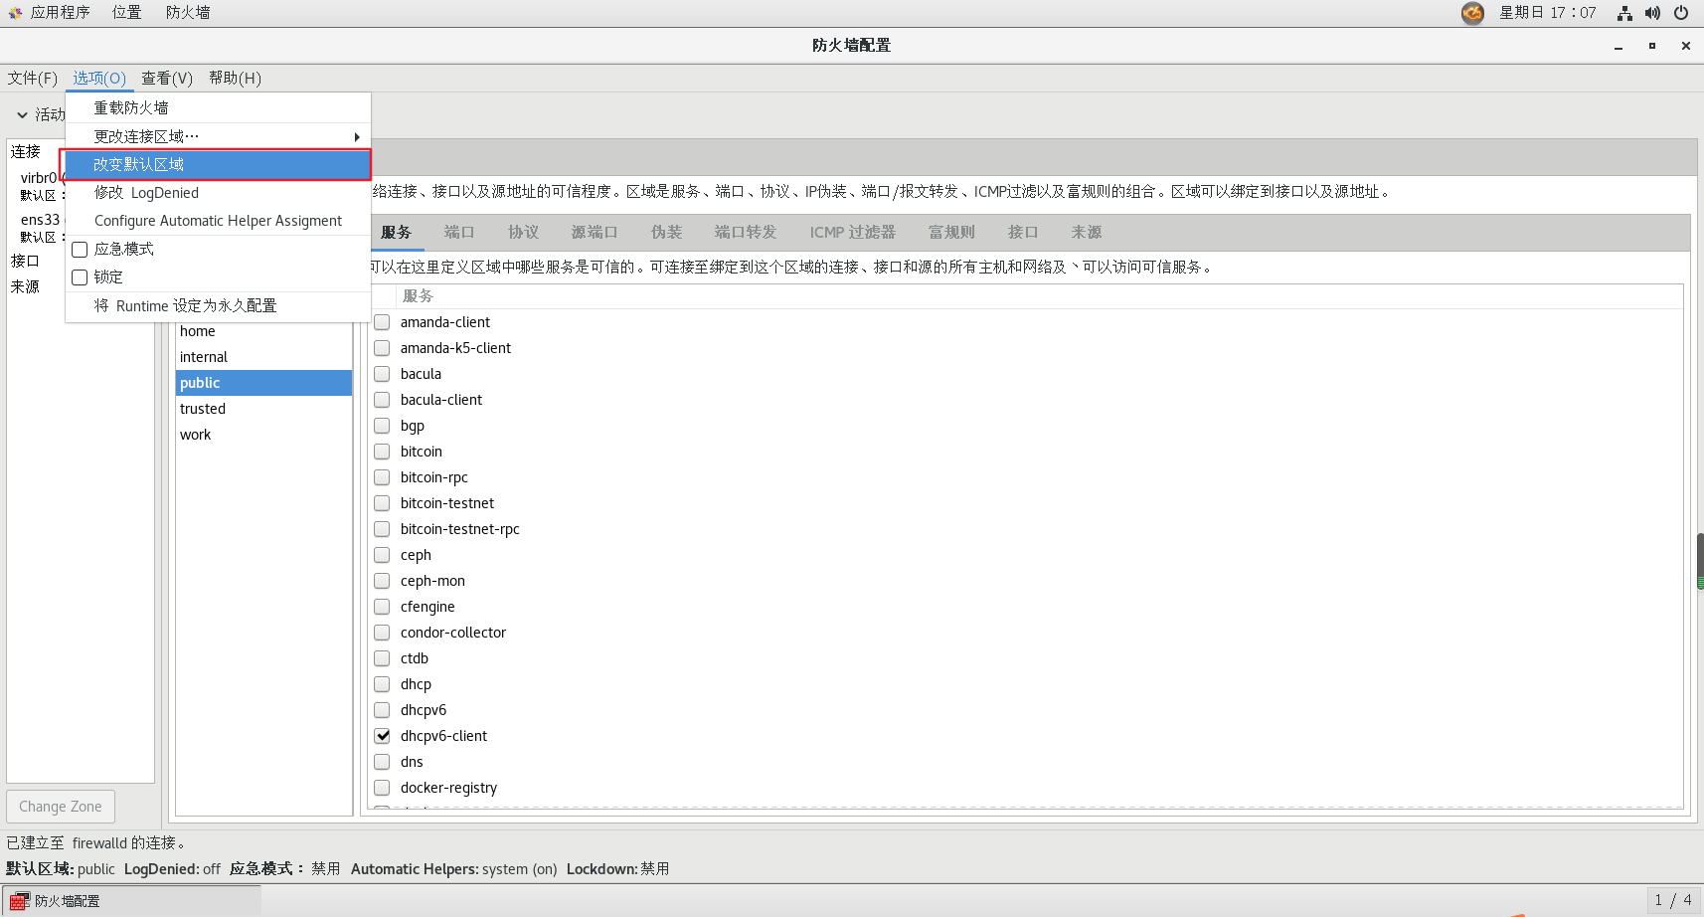Open the network status icon
The height and width of the screenshot is (917, 1704).
(x=1624, y=13)
